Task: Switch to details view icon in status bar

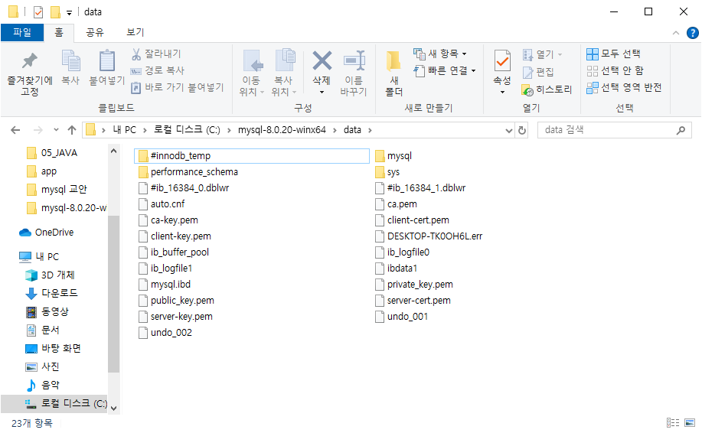Action: pos(673,423)
